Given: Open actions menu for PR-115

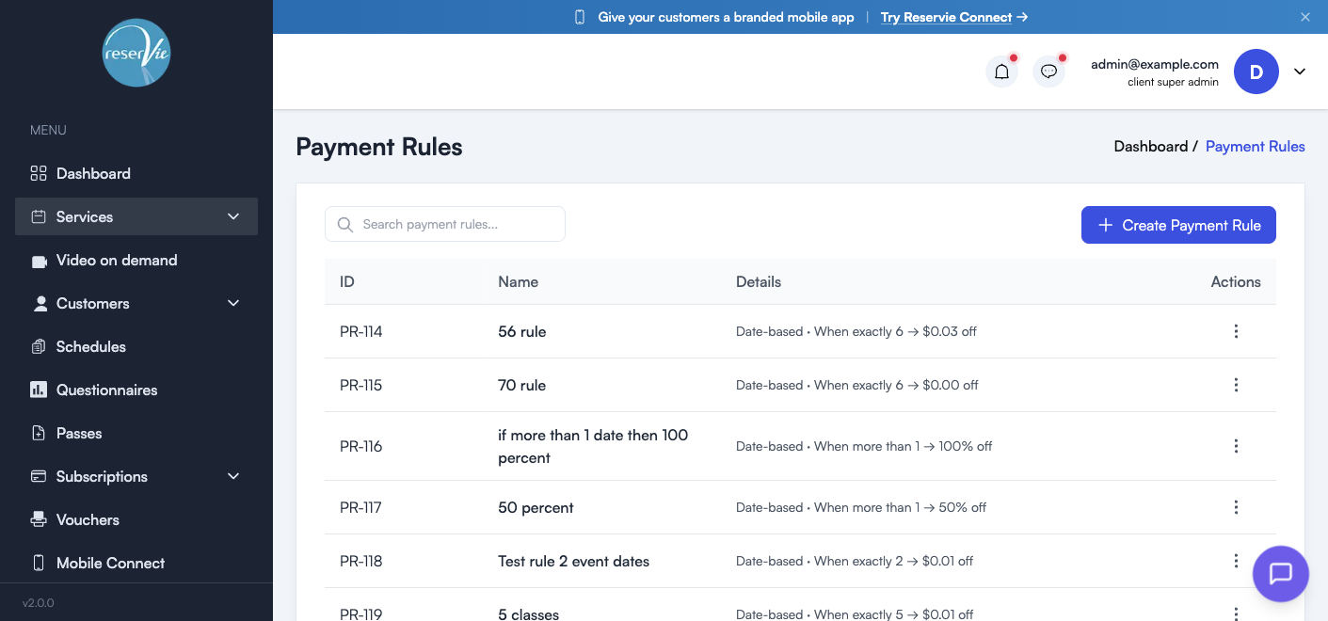Looking at the screenshot, I should point(1236,385).
